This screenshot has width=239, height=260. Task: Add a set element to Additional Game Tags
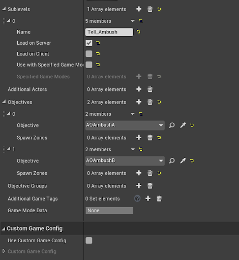(x=148, y=199)
